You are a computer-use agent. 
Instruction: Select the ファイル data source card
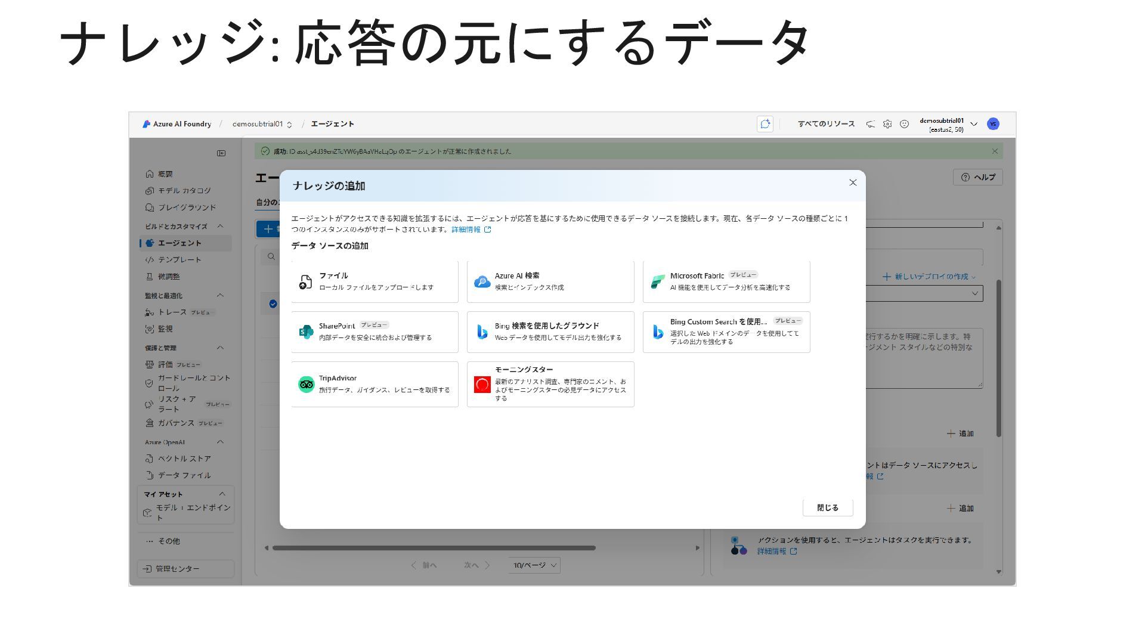[x=375, y=281]
